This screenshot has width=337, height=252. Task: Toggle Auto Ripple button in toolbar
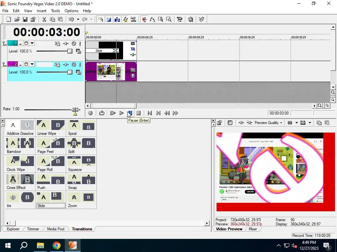point(117,19)
